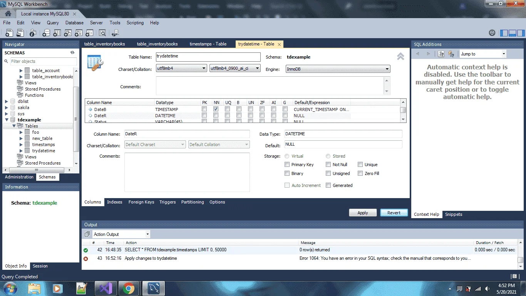This screenshot has width=526, height=296.
Task: Create a new stored procedure toolbar icon
Action: (x=79, y=33)
